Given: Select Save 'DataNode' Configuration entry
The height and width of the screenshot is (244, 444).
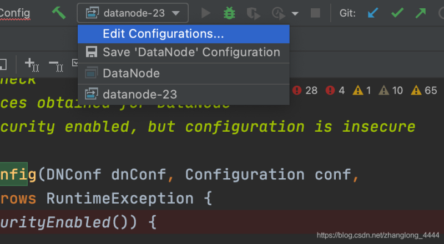Looking at the screenshot, I should point(191,53).
